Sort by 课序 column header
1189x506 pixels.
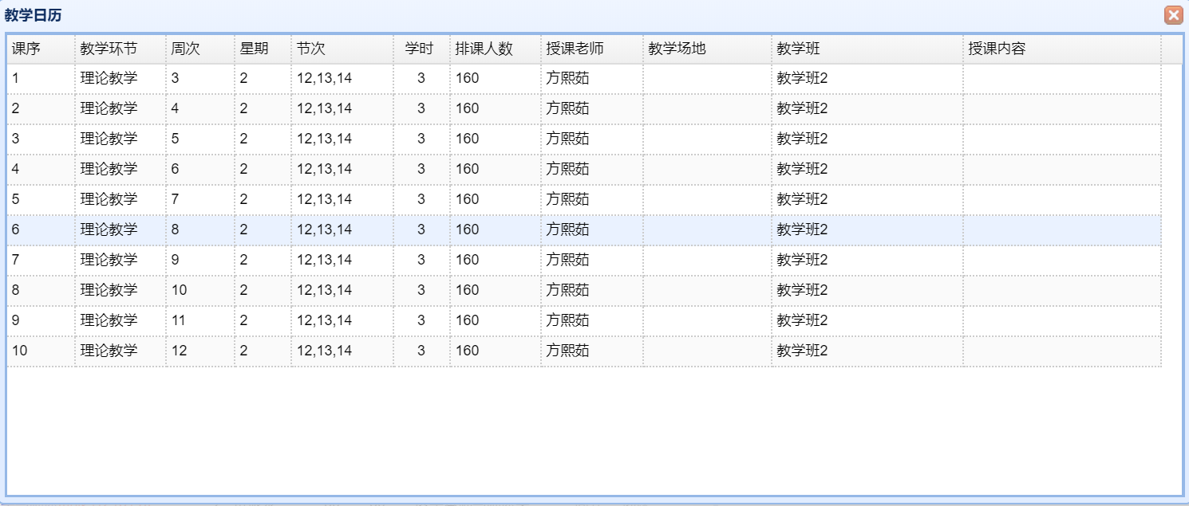pyautogui.click(x=41, y=49)
